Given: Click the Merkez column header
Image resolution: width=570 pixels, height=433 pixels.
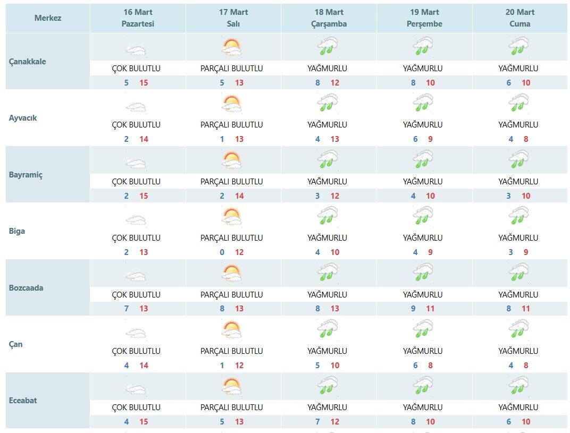Looking at the screenshot, I should coord(48,18).
